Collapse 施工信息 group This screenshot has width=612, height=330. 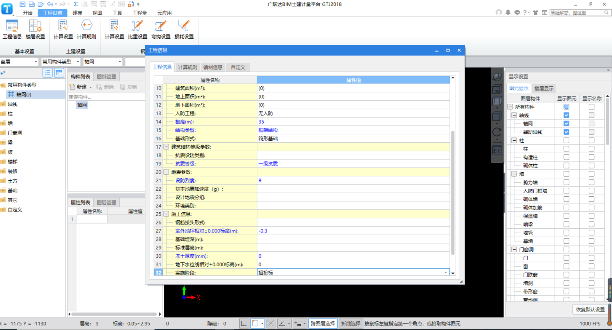166,214
